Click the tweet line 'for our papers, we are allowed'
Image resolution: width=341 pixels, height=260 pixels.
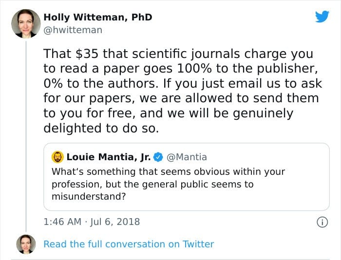click(181, 98)
